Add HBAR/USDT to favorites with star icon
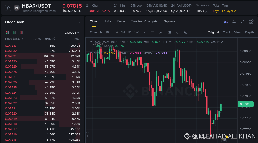258x143 pixels. click(x=8, y=8)
